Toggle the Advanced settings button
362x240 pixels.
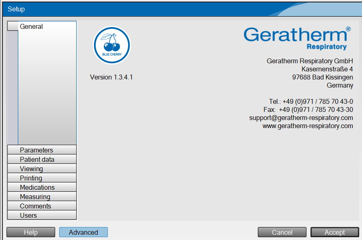pyautogui.click(x=84, y=232)
